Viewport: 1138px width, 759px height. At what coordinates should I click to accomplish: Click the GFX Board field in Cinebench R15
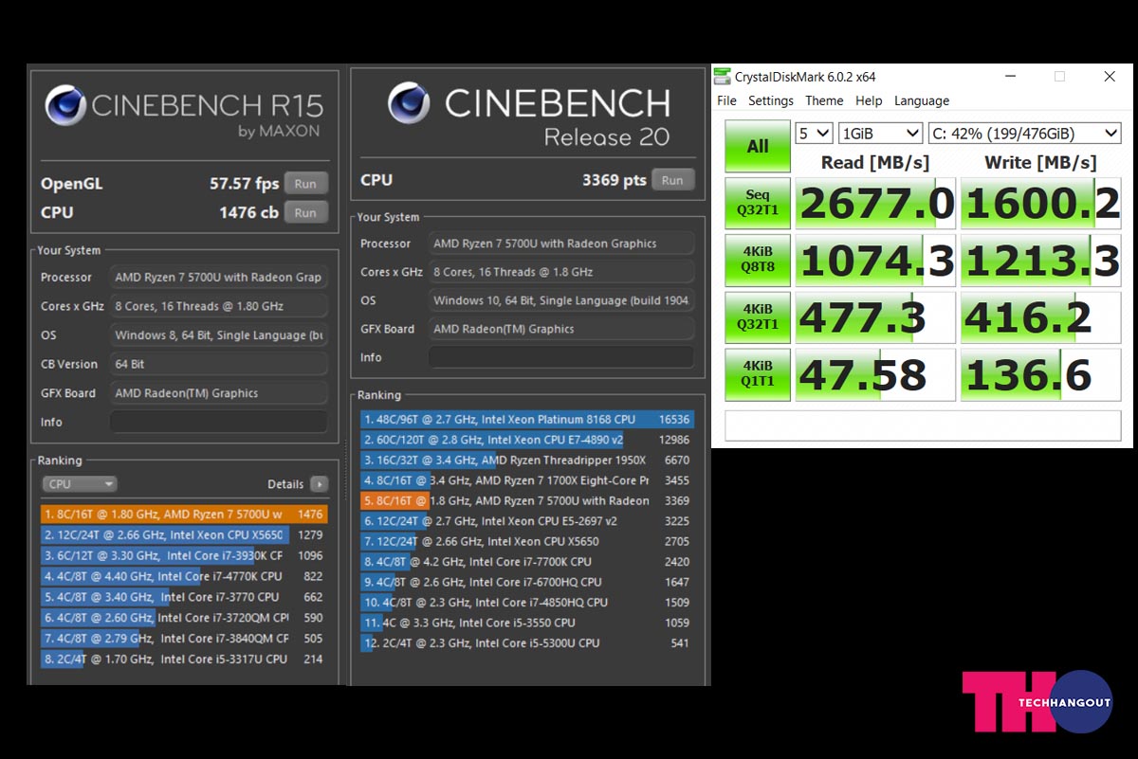coord(218,393)
